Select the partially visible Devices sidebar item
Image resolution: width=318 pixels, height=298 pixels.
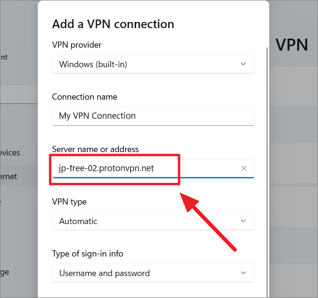(x=10, y=153)
